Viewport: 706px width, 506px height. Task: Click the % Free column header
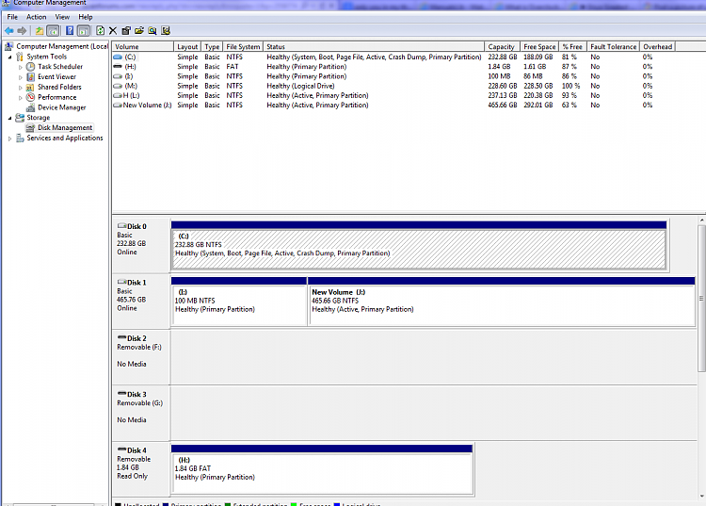click(572, 46)
